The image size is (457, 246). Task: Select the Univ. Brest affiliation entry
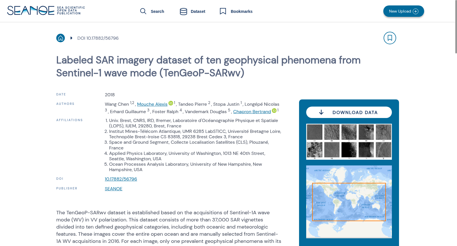click(x=193, y=123)
